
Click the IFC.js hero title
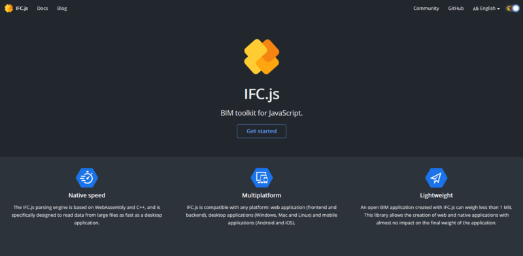261,94
